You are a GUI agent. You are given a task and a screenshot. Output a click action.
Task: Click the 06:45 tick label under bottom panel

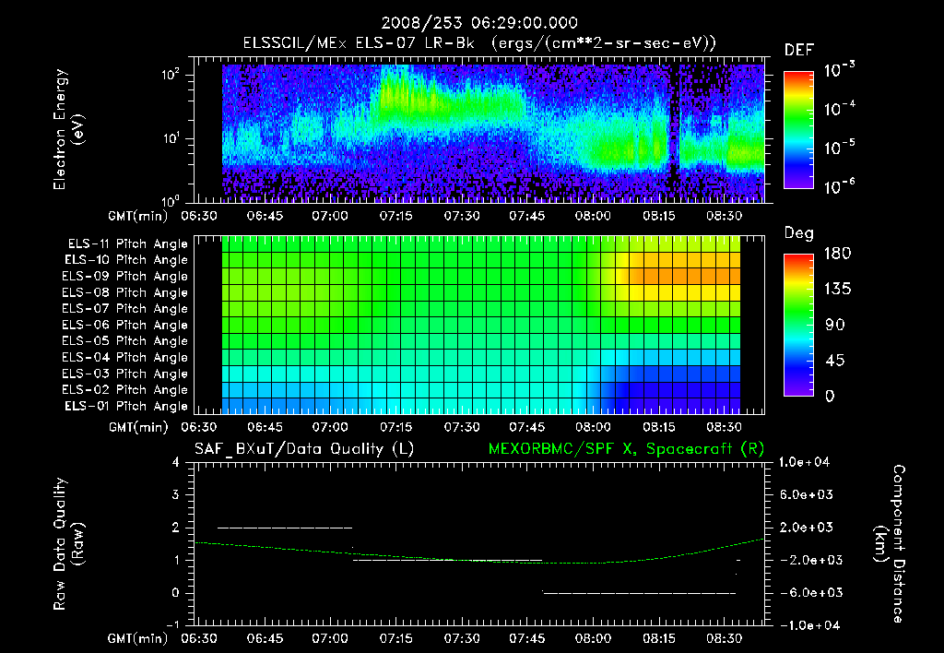click(x=265, y=638)
